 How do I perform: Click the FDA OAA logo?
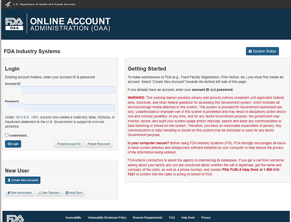tap(14, 24)
